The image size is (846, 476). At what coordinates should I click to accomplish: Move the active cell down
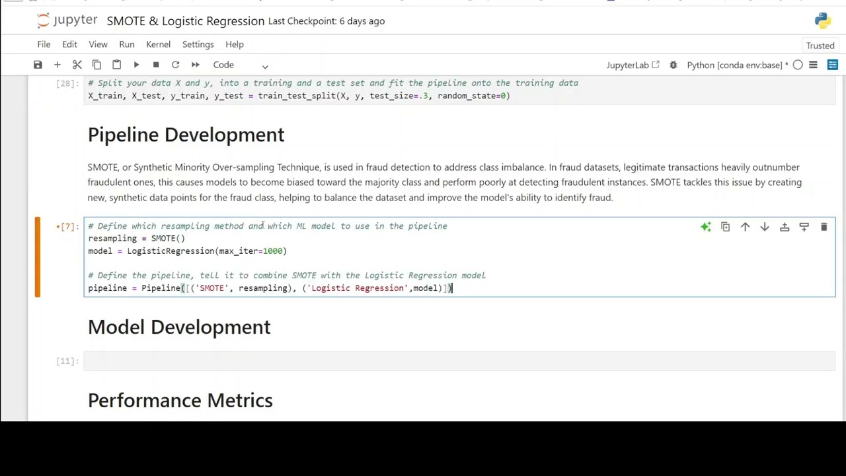click(765, 227)
